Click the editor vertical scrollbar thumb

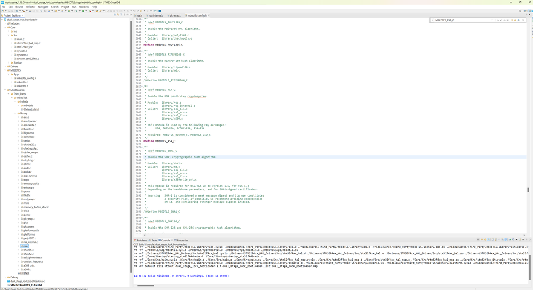point(528,190)
